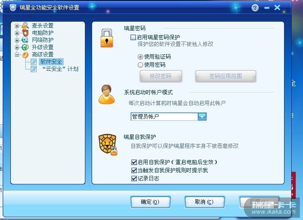Image resolution: width=303 pixels, height=220 pixels.
Task: Click the help question mark icon
Action: 255,8
